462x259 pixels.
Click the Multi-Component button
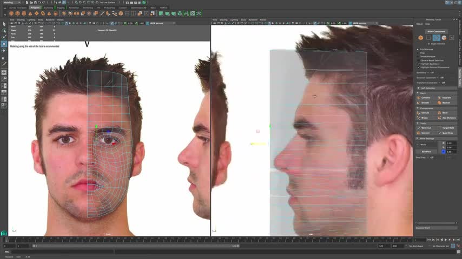[436, 31]
